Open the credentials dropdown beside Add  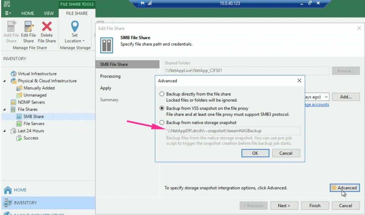coord(326,97)
